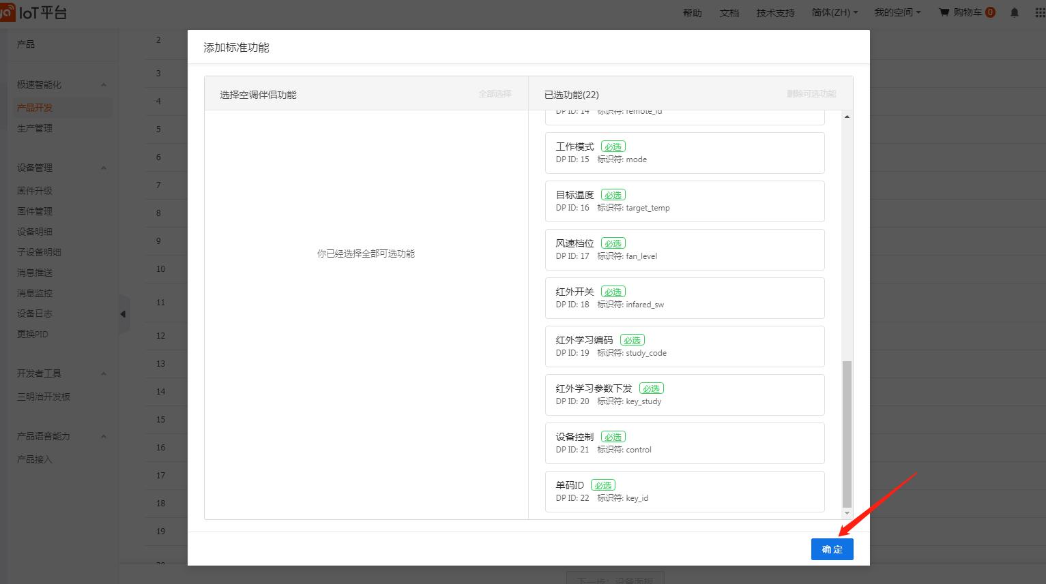
Task: Click the scroll-up arrow of selected list
Action: [847, 117]
